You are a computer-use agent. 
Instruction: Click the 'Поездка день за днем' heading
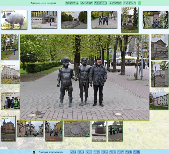(x=43, y=3)
